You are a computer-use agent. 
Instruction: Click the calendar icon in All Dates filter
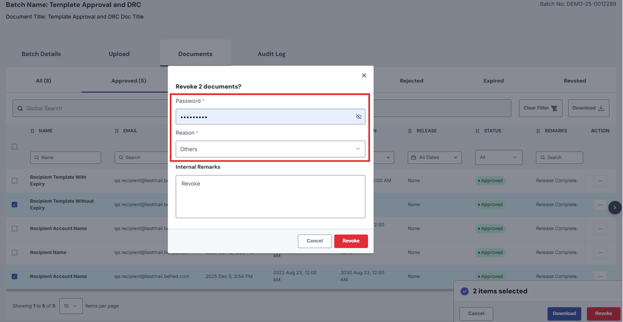(x=413, y=157)
